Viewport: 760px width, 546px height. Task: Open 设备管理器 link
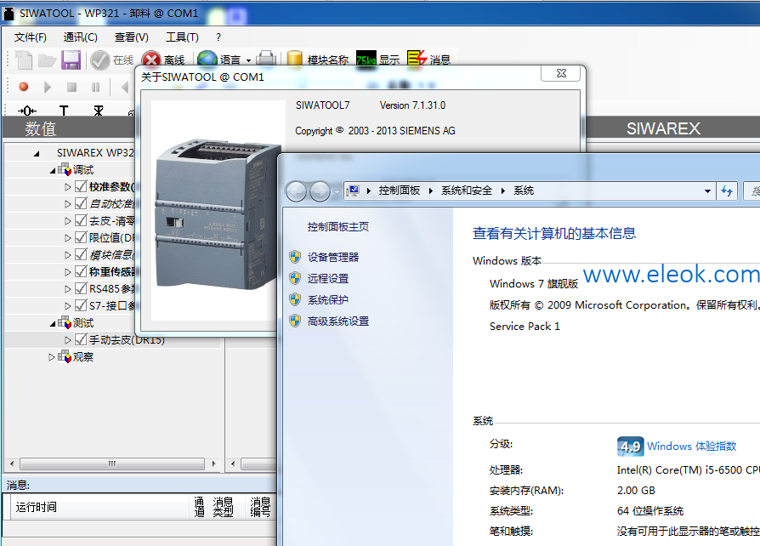coord(333,258)
